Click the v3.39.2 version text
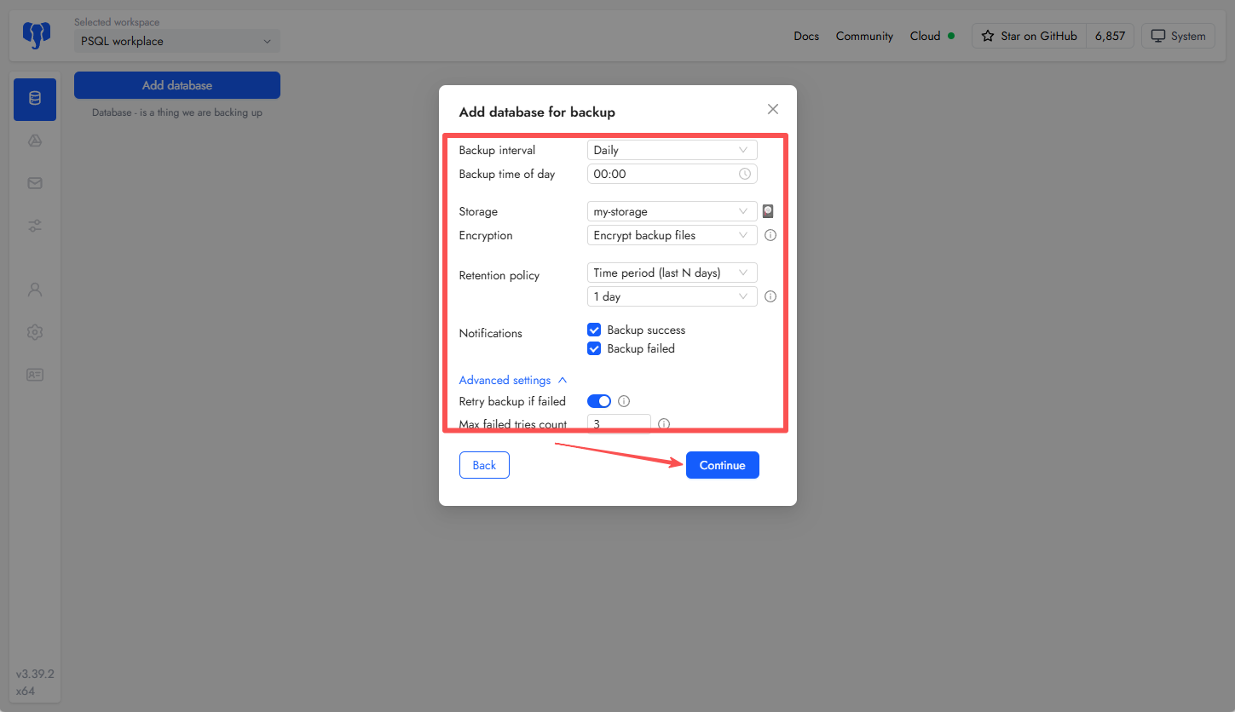Screen dimensions: 1235x712 [x=35, y=674]
